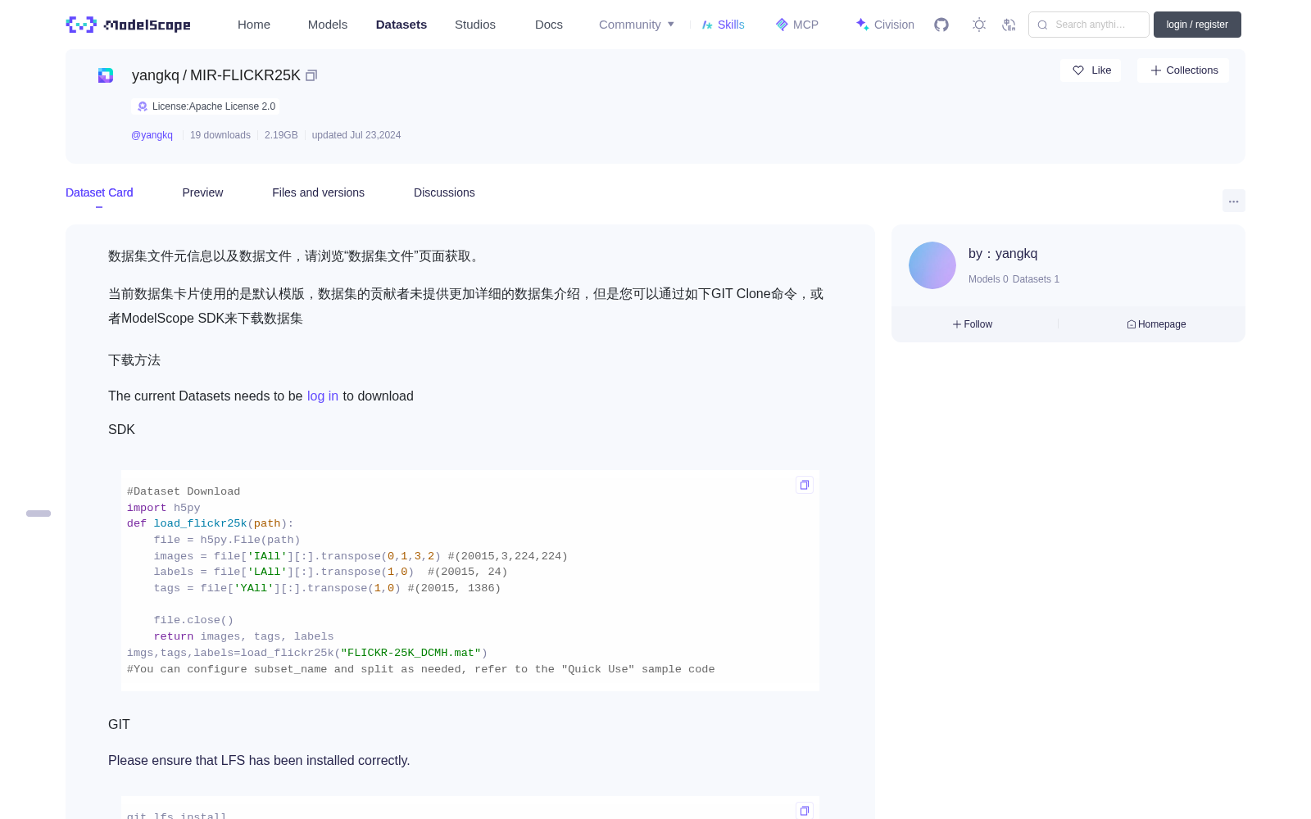Switch to the Preview tab
The image size is (1311, 819).
[x=202, y=192]
